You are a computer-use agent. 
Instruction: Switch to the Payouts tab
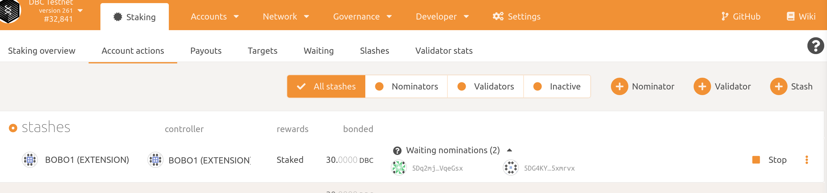pos(206,51)
